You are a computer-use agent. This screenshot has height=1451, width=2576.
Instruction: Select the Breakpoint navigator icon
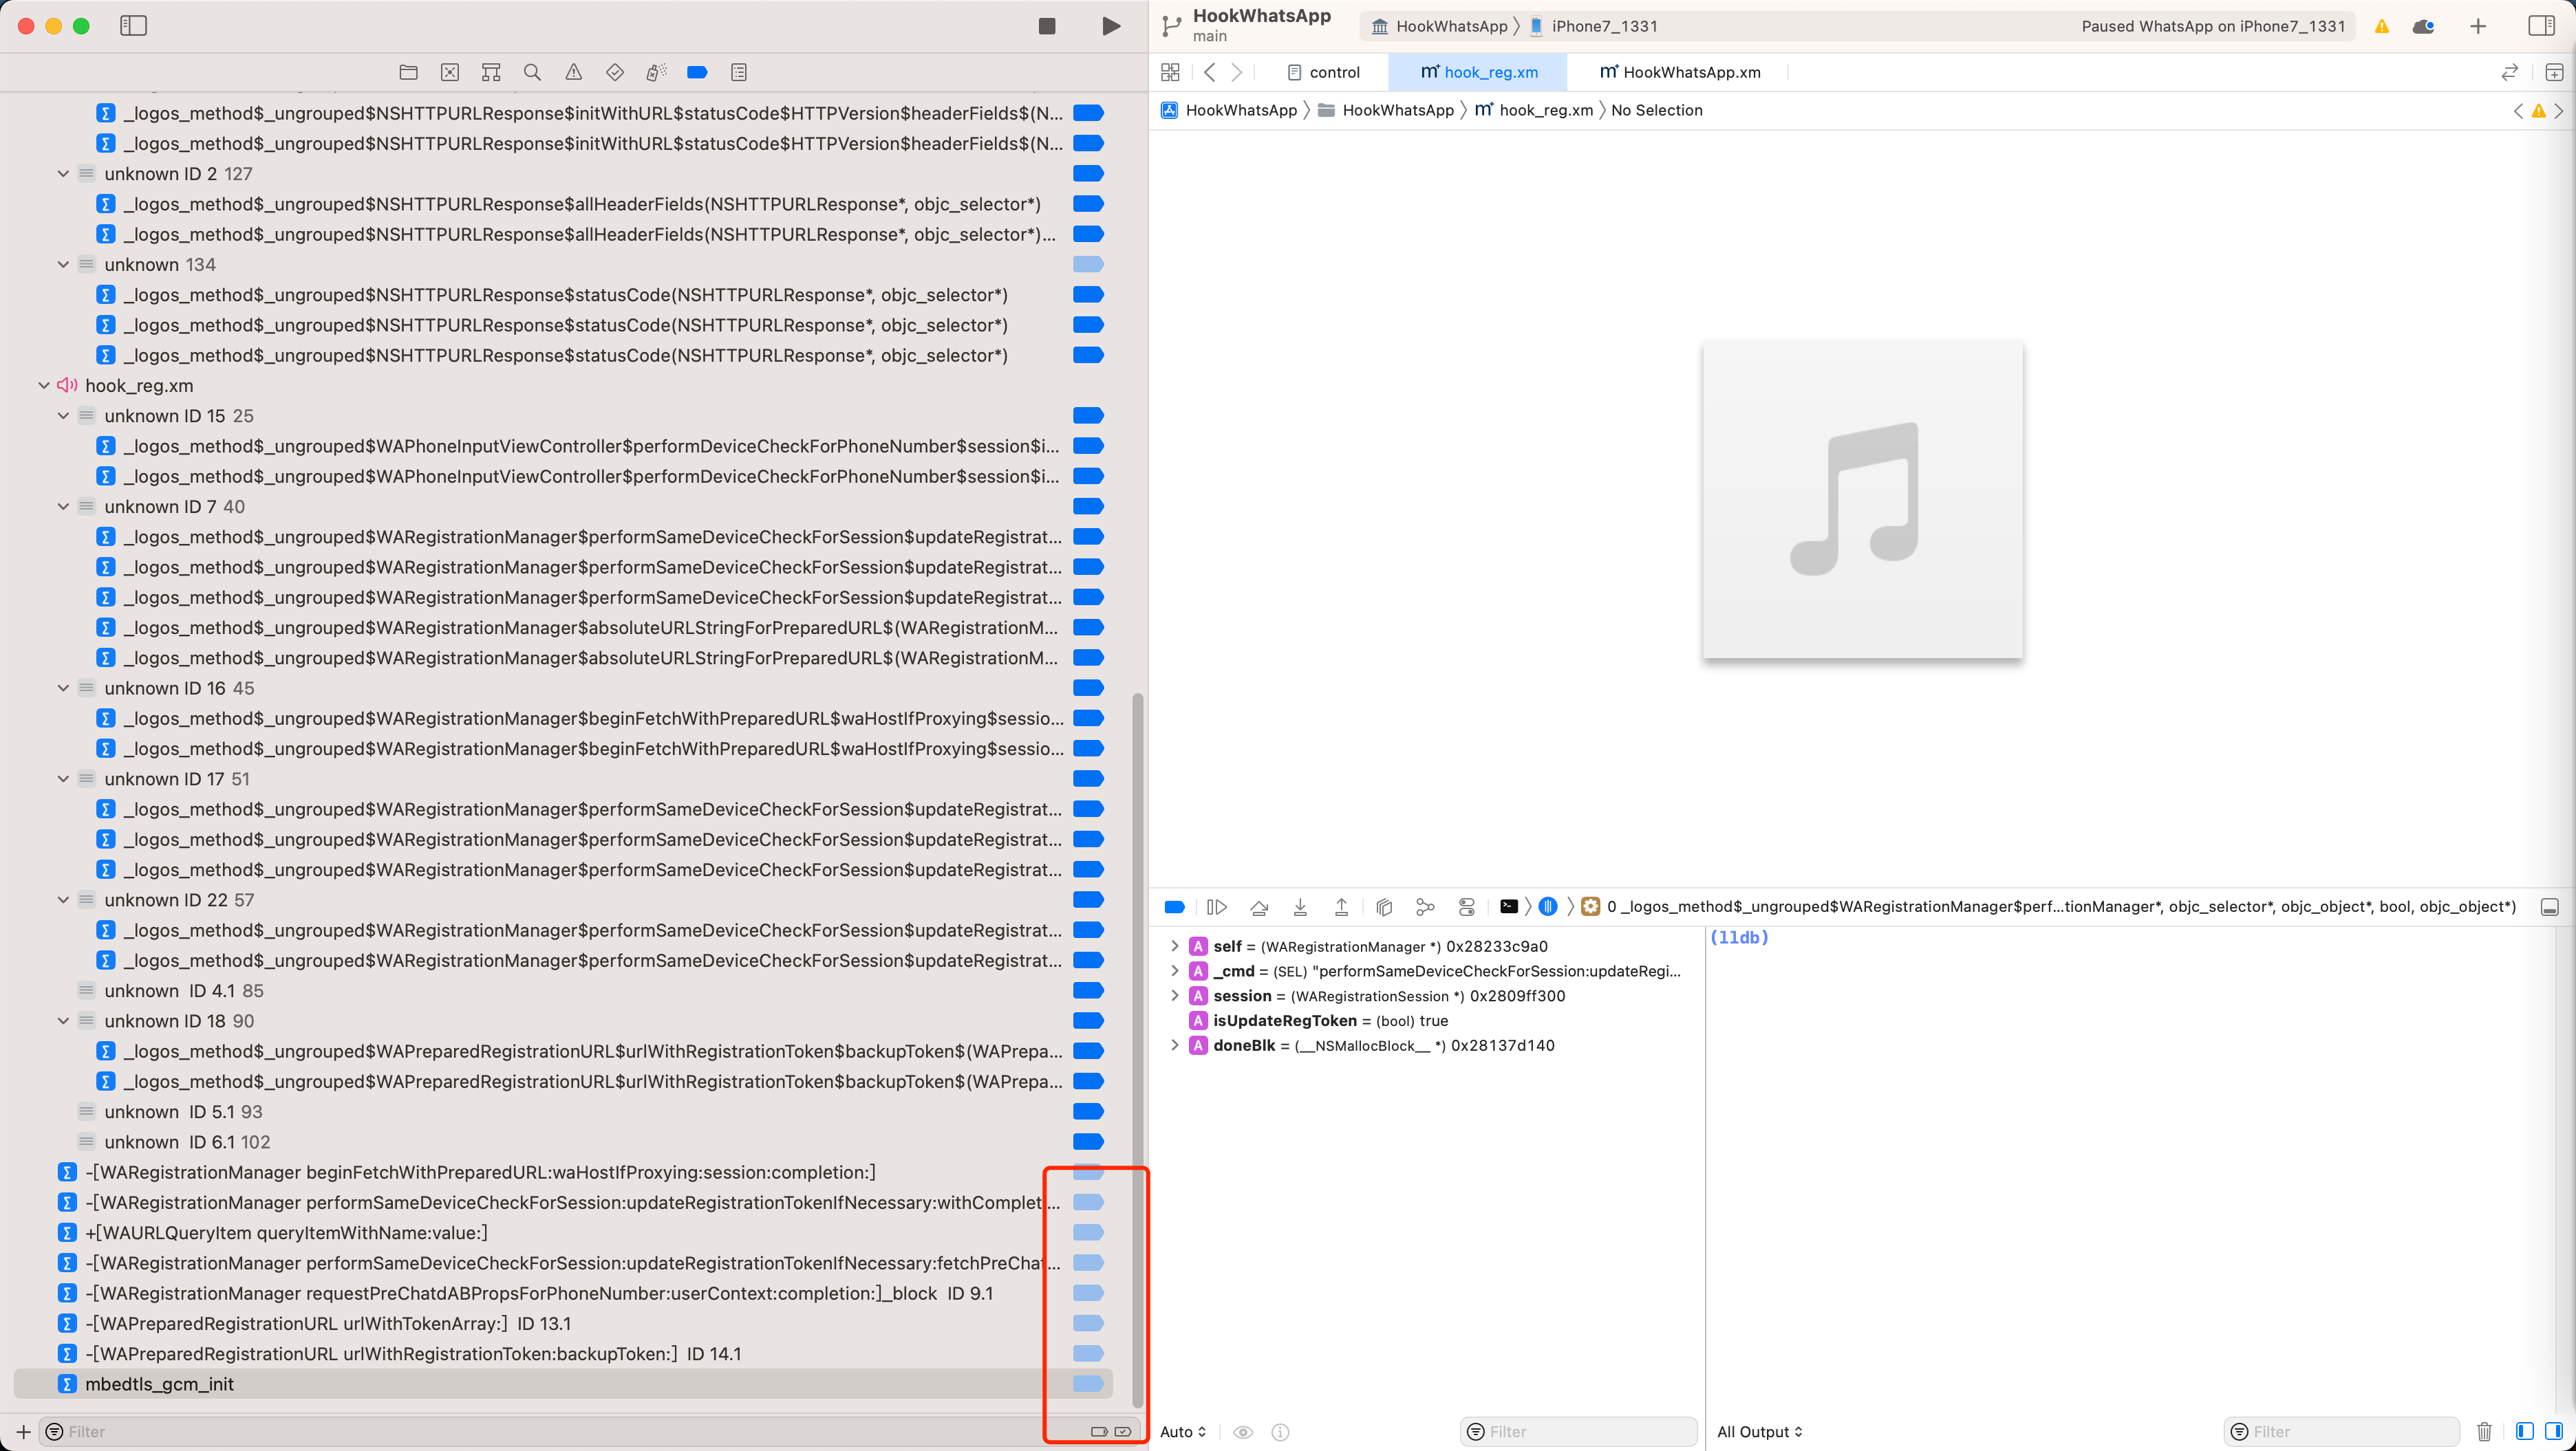tap(698, 72)
